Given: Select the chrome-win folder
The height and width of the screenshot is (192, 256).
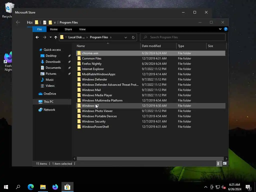Looking at the screenshot, I should click(x=150, y=53).
